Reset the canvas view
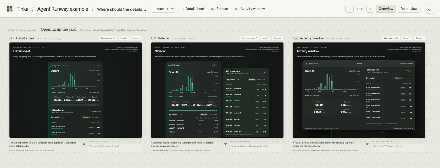 [x=409, y=9]
